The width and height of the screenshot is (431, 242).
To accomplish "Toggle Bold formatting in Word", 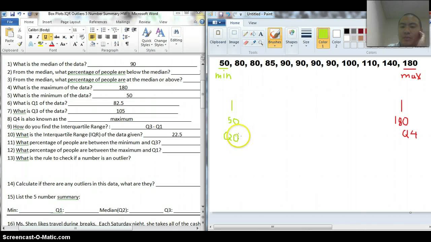I will 31,37.
